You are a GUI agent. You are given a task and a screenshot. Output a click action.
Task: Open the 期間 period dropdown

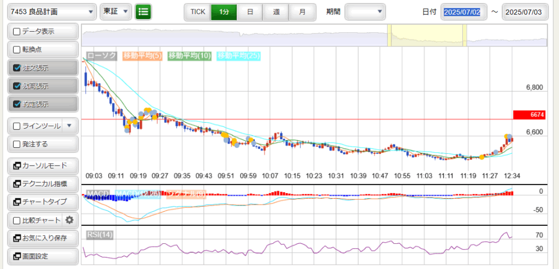pos(365,12)
